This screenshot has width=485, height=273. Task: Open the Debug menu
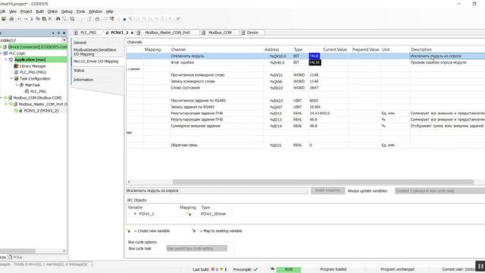67,11
